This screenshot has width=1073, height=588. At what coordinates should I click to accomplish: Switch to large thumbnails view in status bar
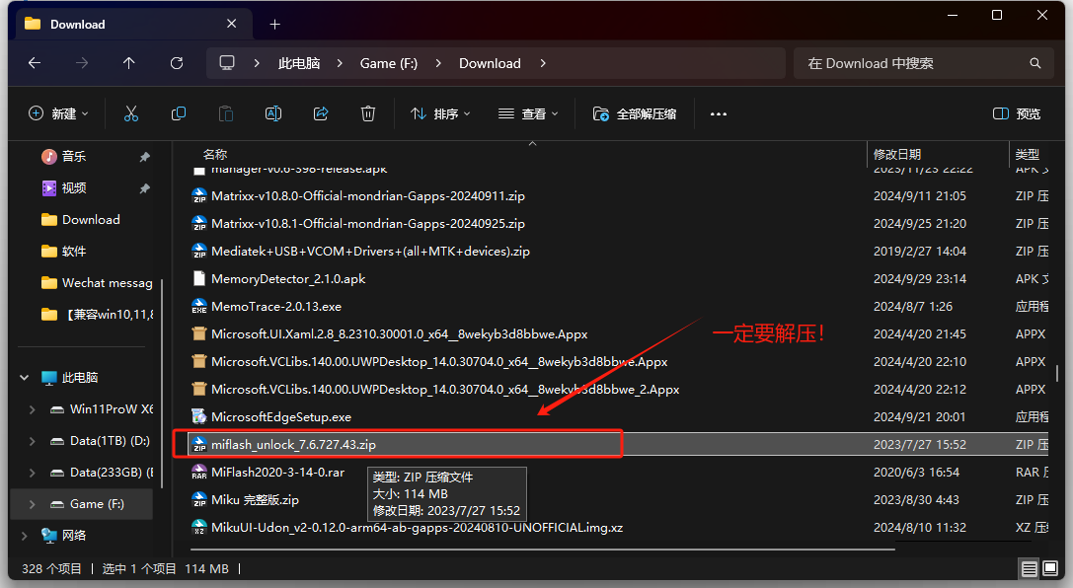[x=1051, y=569]
